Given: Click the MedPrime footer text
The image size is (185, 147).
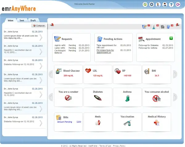Looking at the screenshot, I should tap(92, 146).
